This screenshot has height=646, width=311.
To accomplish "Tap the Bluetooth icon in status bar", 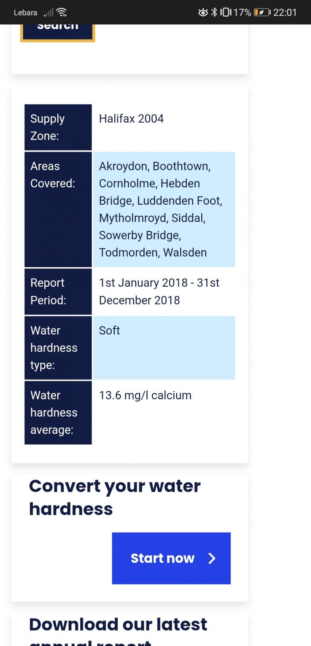I will [214, 12].
